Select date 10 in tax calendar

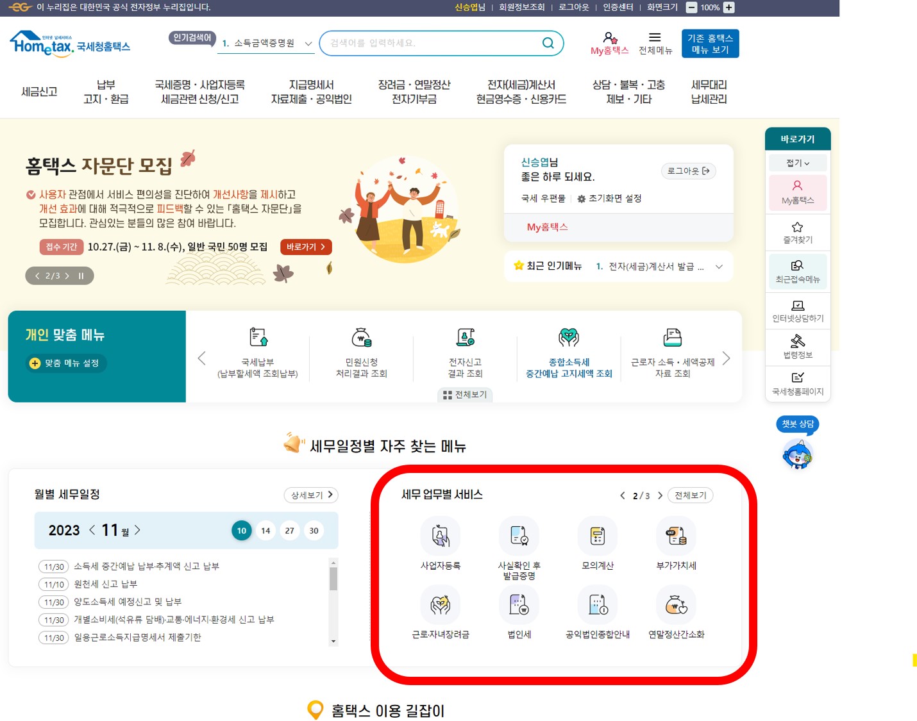click(x=242, y=531)
